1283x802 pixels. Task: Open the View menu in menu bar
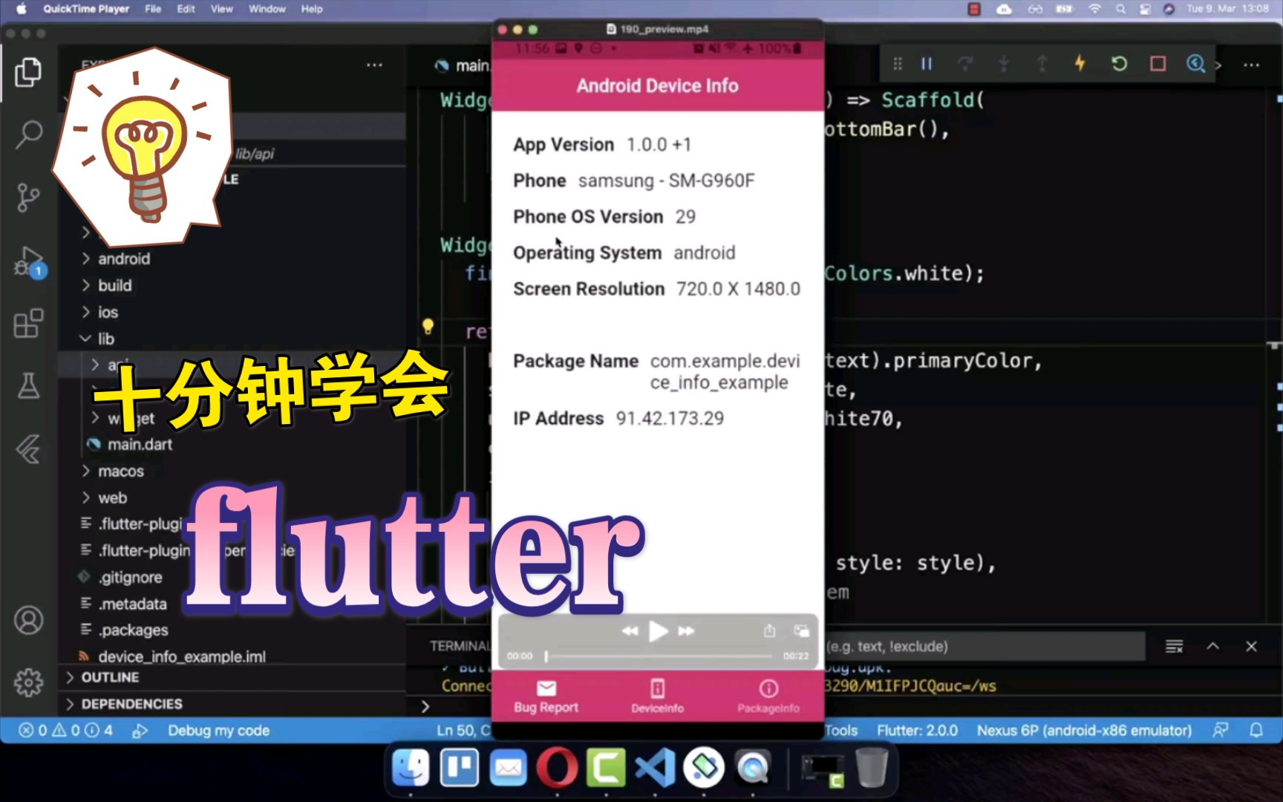(x=221, y=9)
